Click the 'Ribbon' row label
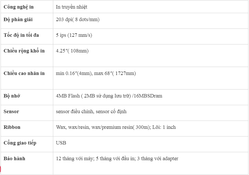249x175 pixels. (12, 127)
